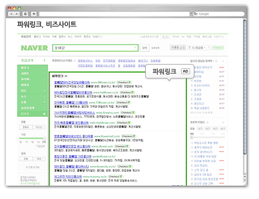Click the green NAVER logo
The height and width of the screenshot is (199, 259).
point(34,48)
